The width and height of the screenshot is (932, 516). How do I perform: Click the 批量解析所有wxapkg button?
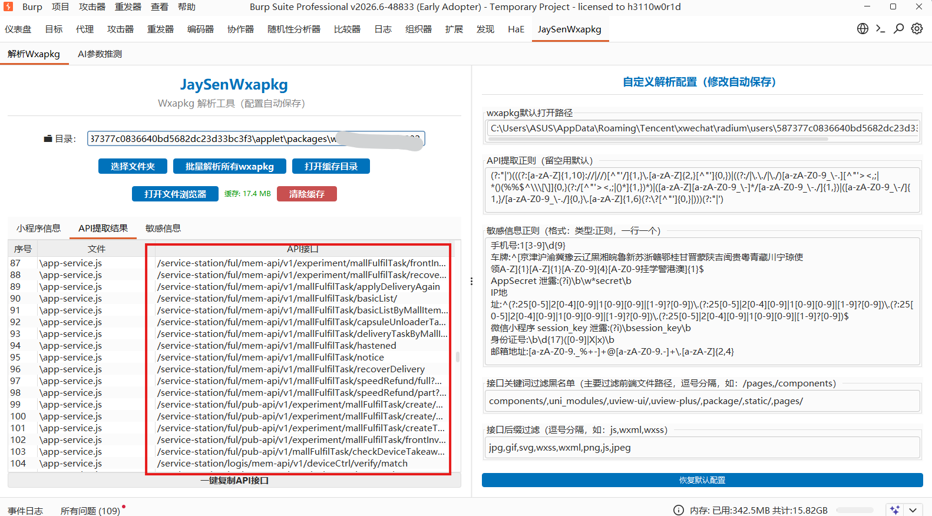pos(230,167)
